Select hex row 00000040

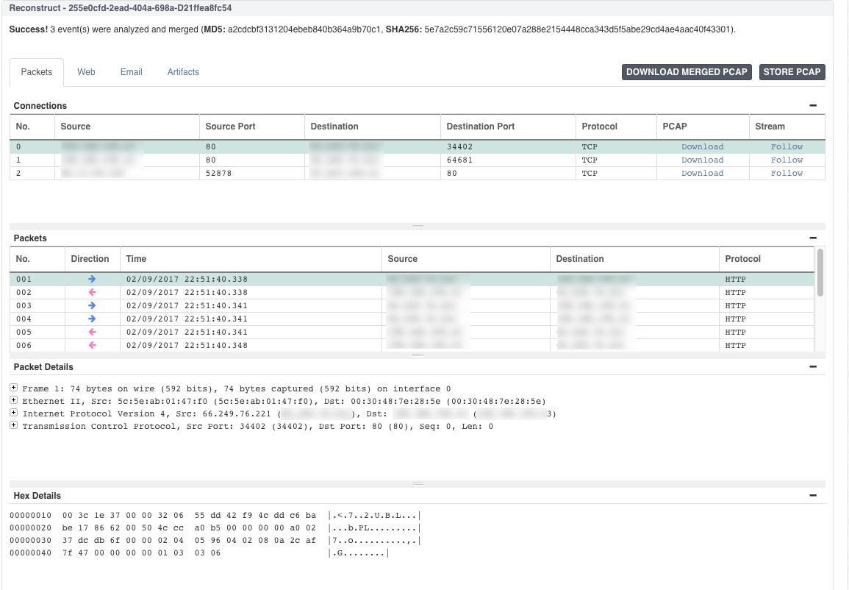(199, 553)
